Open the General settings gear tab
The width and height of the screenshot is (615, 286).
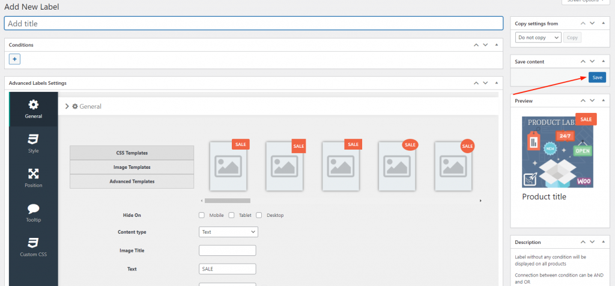pyautogui.click(x=34, y=109)
